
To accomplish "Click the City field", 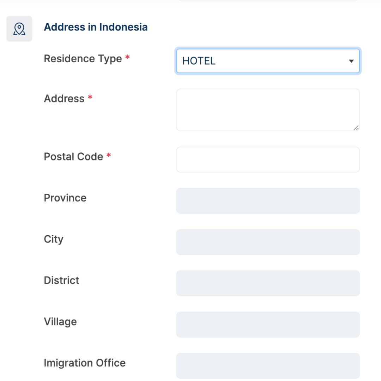I will coord(268,242).
